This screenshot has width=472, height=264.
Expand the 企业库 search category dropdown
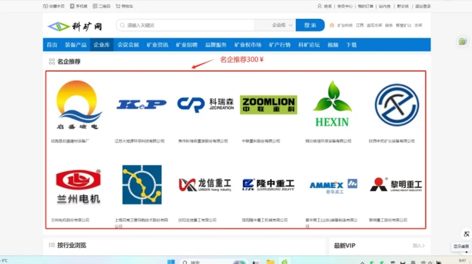click(x=281, y=25)
